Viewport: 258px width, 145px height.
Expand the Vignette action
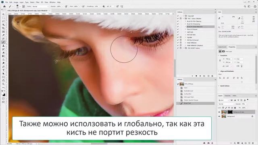[x=185, y=37]
